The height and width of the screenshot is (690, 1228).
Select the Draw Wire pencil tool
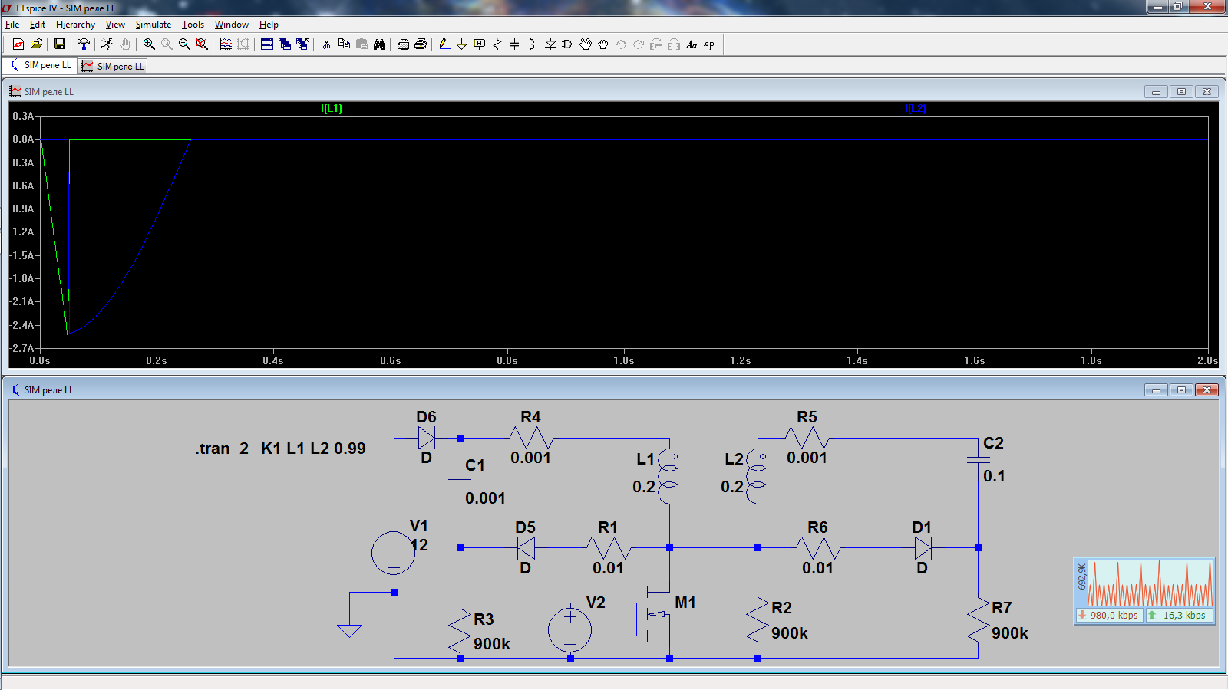pyautogui.click(x=444, y=44)
